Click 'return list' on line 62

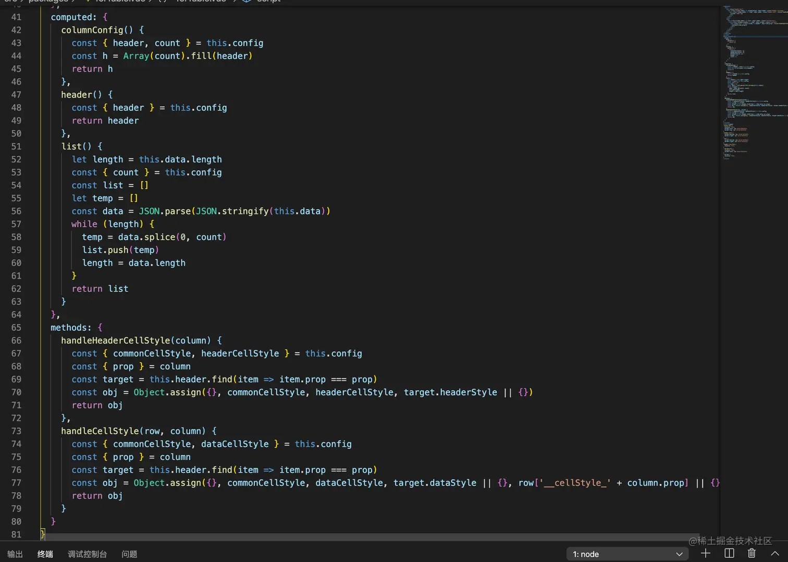[x=100, y=289]
